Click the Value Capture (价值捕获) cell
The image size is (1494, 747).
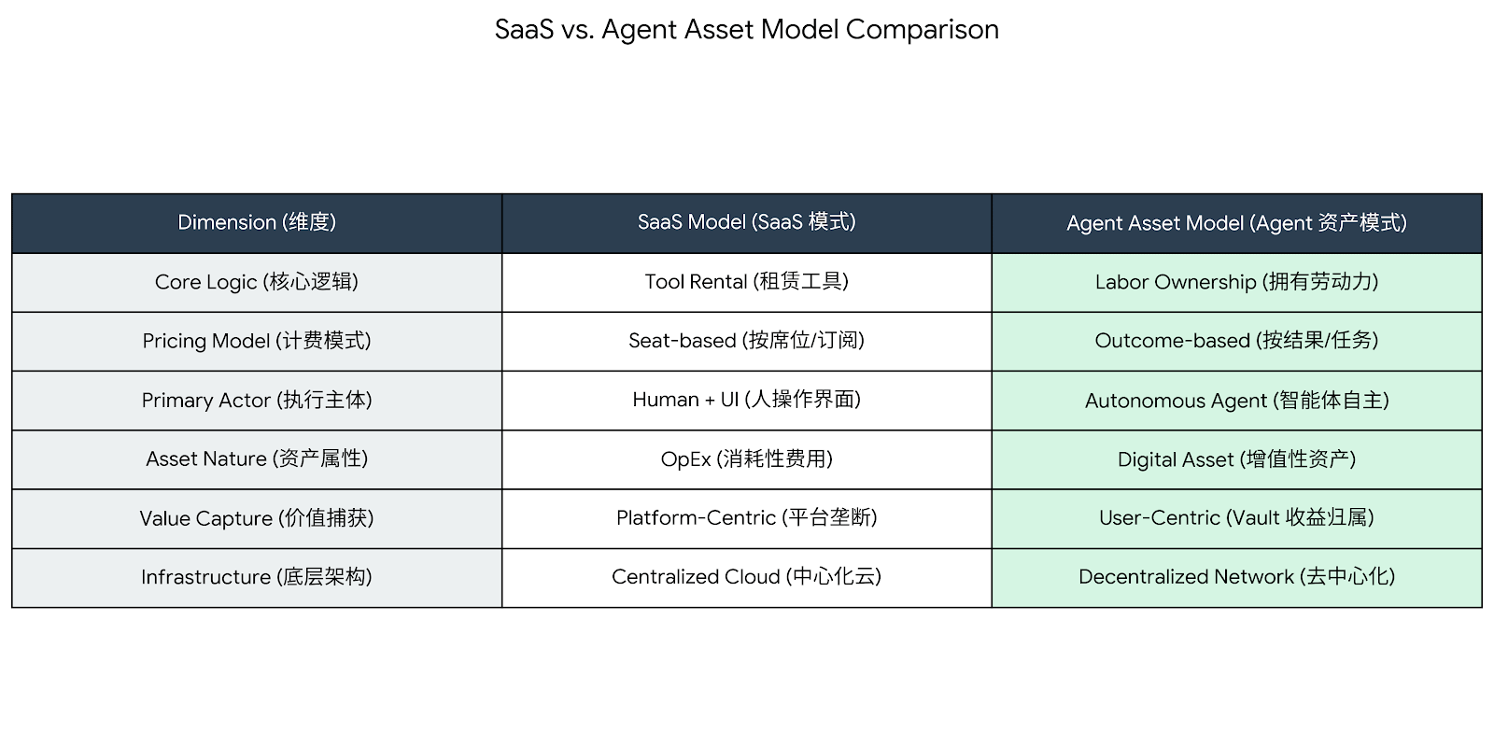[x=257, y=518]
